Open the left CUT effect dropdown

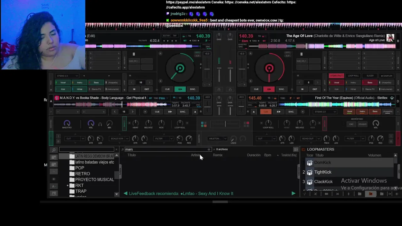point(75,138)
